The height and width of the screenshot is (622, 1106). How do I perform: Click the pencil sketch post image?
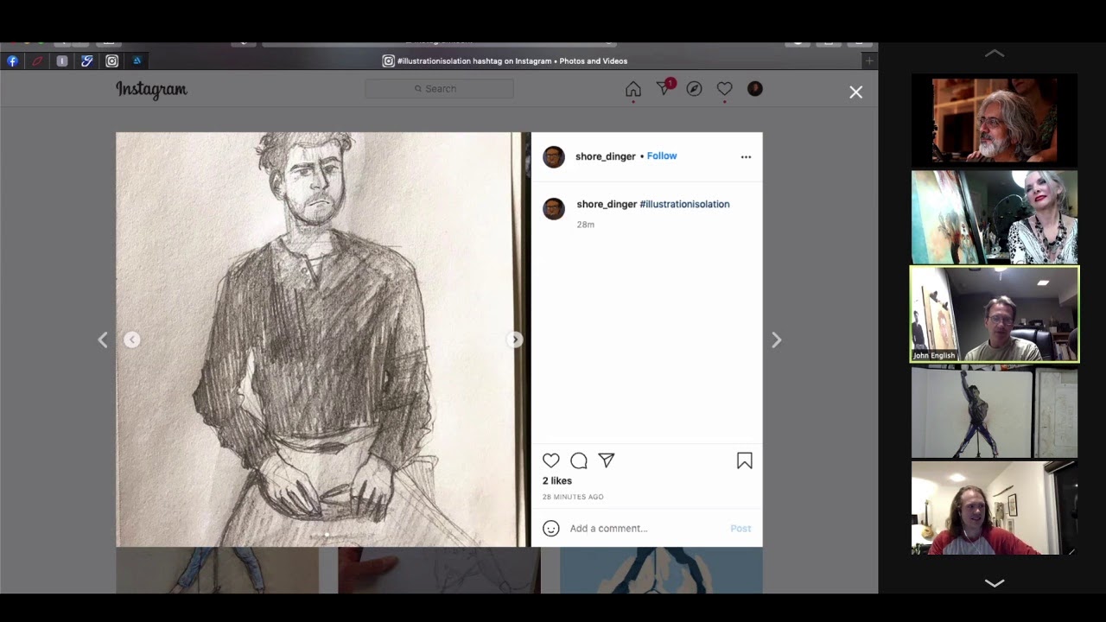[x=321, y=340]
